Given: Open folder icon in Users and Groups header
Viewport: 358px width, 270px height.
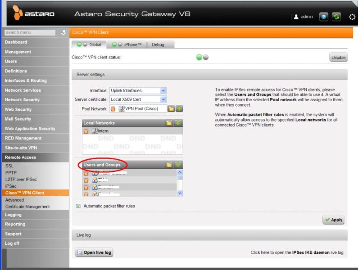Looking at the screenshot, I should [169, 165].
